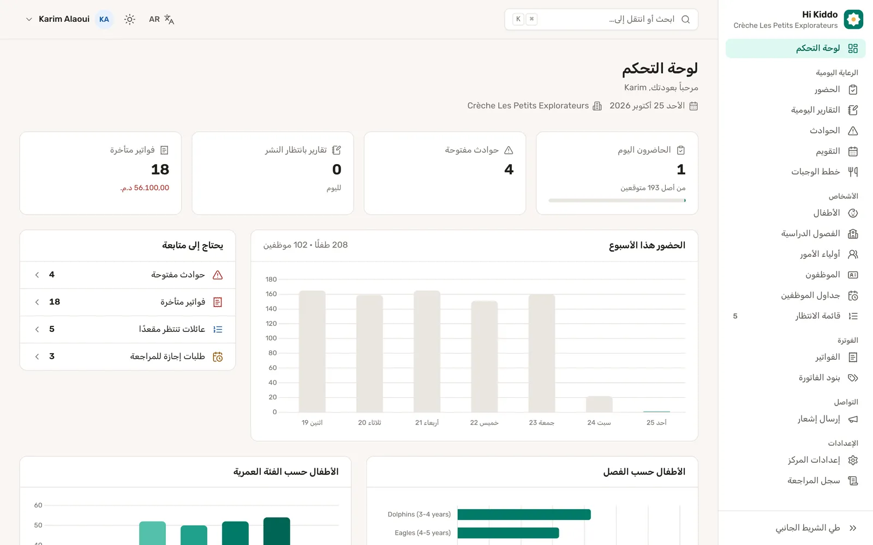Open the AR language switcher
Viewport: 873px width, 545px height.
click(x=162, y=20)
